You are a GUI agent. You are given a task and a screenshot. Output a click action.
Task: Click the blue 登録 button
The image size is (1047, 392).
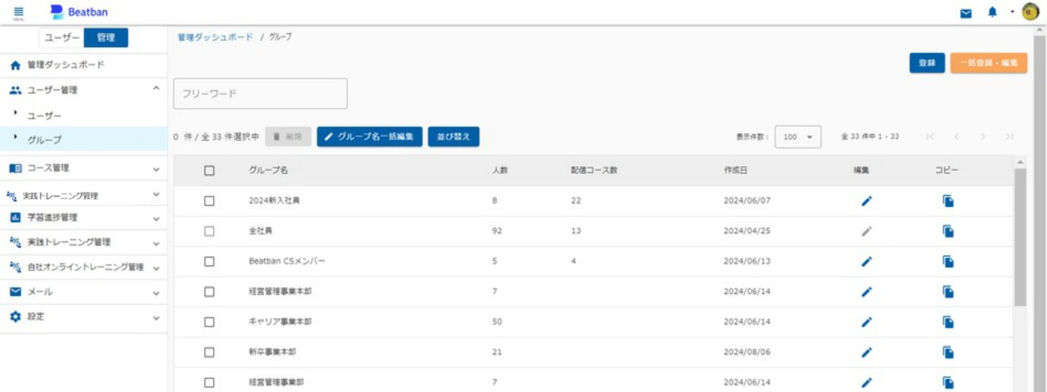point(927,63)
